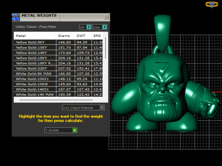Click the 146.80 grams value
The width and height of the screenshot is (222, 166).
click(x=64, y=42)
